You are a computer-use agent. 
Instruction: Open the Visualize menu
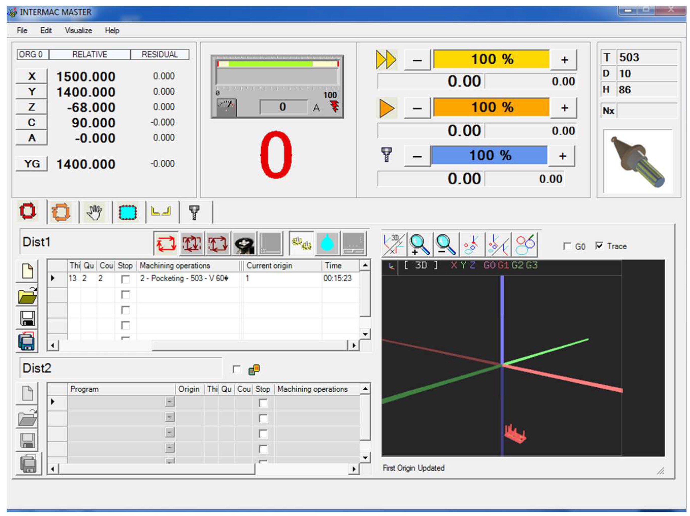click(x=78, y=30)
